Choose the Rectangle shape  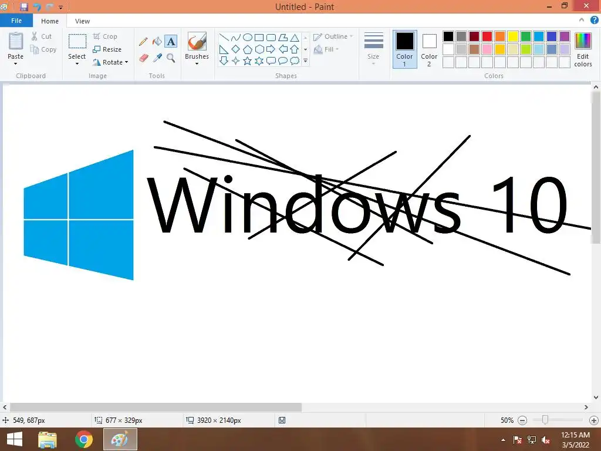pos(259,37)
